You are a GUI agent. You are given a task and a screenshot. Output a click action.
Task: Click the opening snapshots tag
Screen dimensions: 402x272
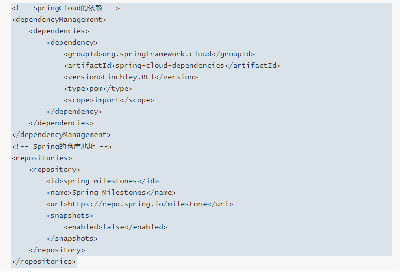point(70,216)
